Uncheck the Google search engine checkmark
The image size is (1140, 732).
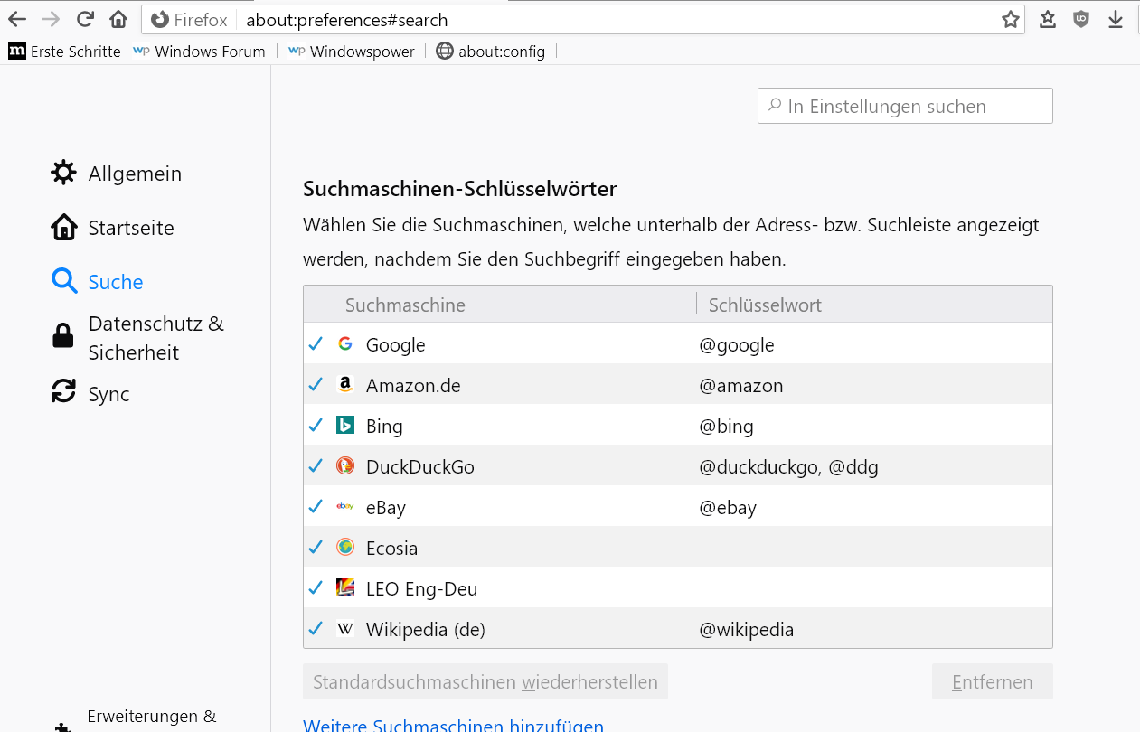(x=316, y=344)
